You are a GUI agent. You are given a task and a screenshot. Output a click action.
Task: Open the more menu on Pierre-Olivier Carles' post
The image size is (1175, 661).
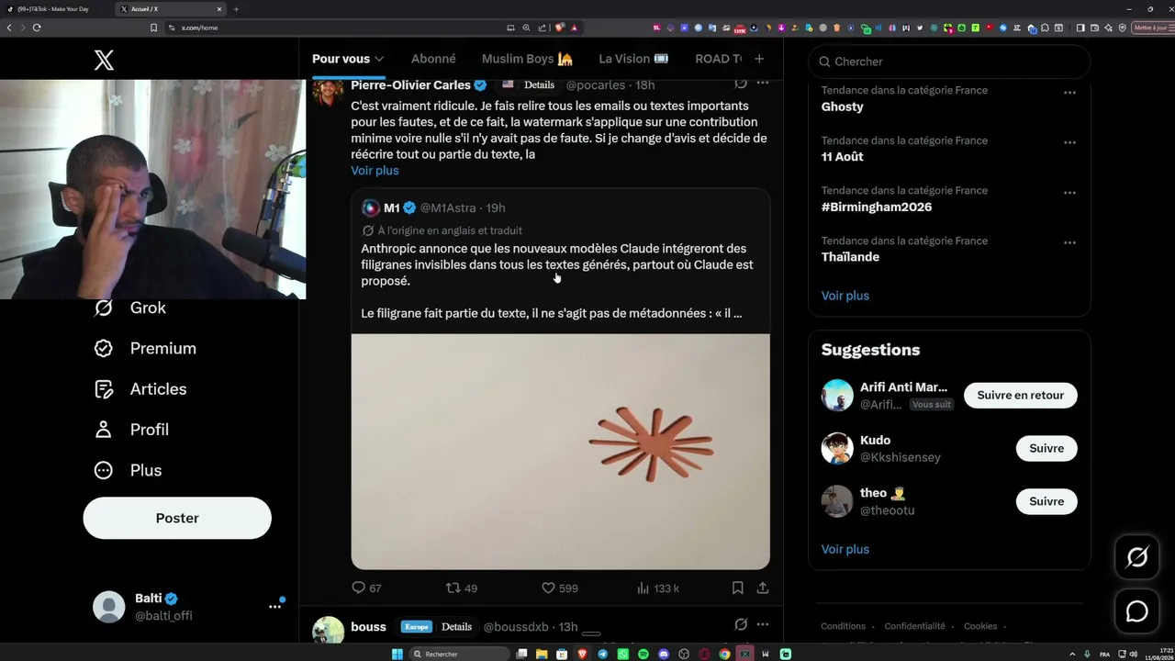point(762,84)
